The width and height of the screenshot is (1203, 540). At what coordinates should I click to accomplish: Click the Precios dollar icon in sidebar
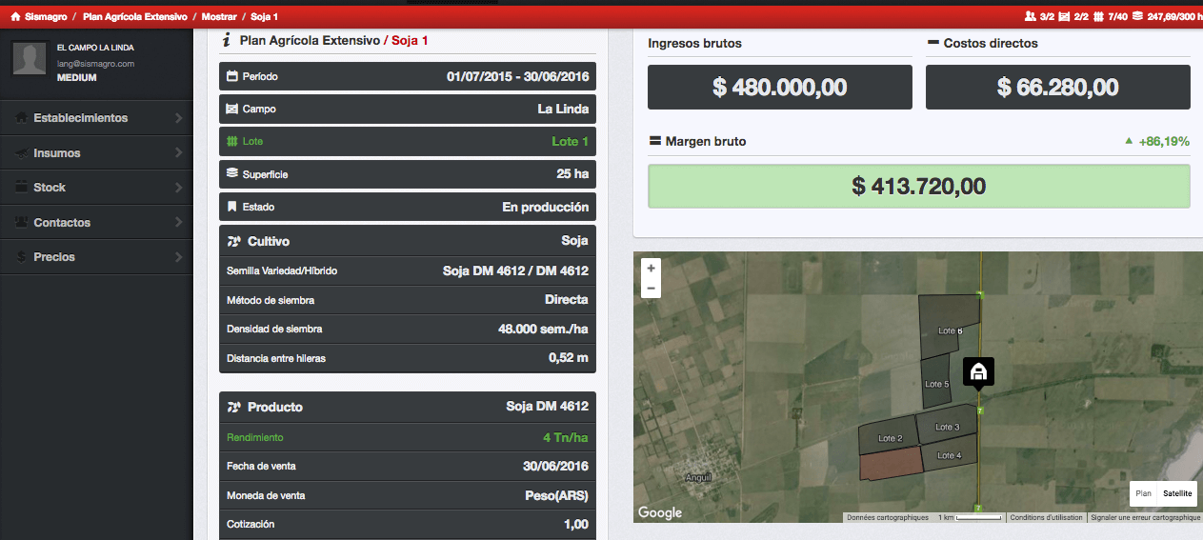(22, 257)
